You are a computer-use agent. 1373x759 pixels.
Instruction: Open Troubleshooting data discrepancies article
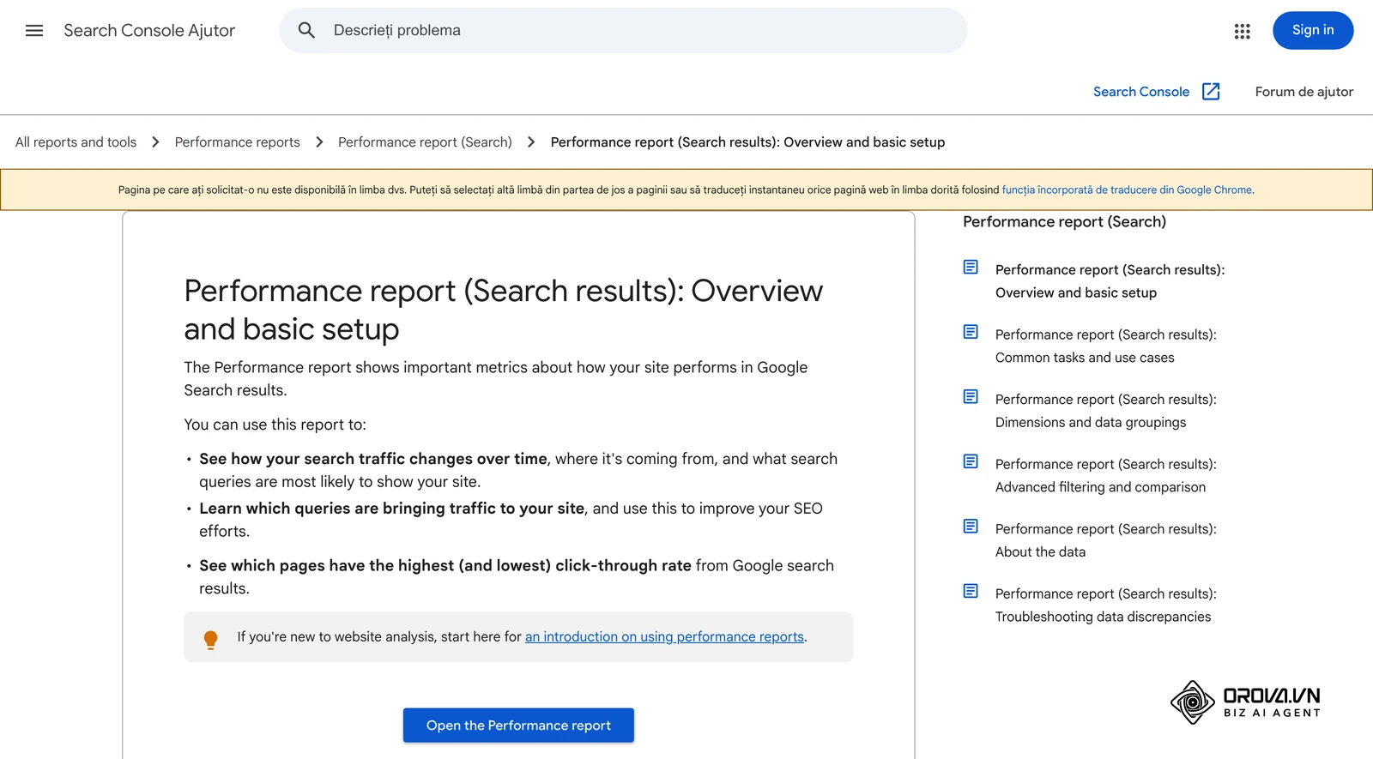[1106, 605]
